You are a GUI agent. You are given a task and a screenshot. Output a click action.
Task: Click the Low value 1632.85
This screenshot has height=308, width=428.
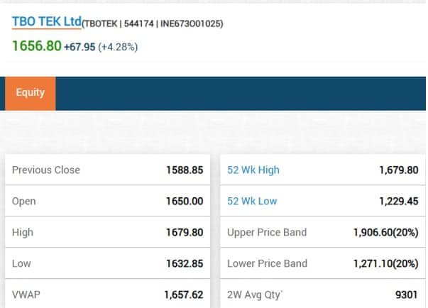coord(184,264)
